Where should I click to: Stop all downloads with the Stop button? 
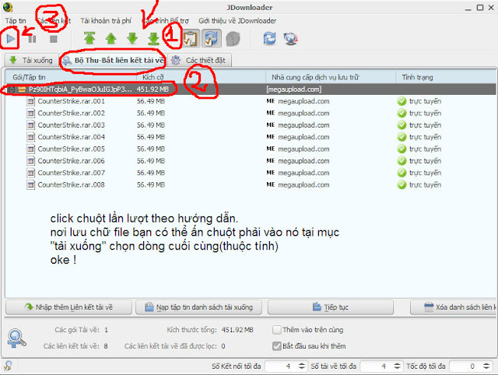pyautogui.click(x=54, y=39)
